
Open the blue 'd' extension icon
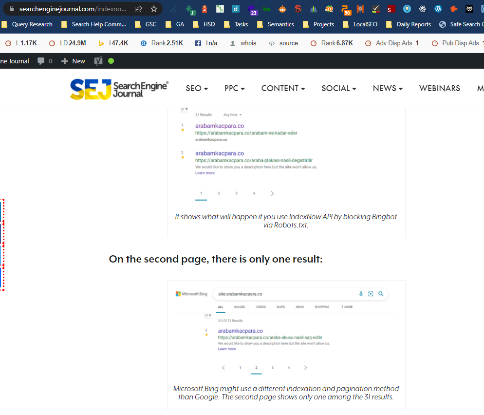(x=236, y=9)
